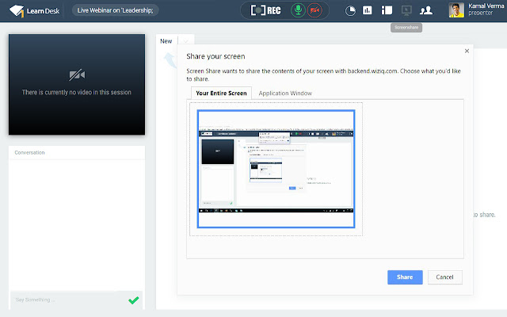Select the Your Entire Screen tab
Image resolution: width=507 pixels, height=317 pixels.
click(x=221, y=94)
